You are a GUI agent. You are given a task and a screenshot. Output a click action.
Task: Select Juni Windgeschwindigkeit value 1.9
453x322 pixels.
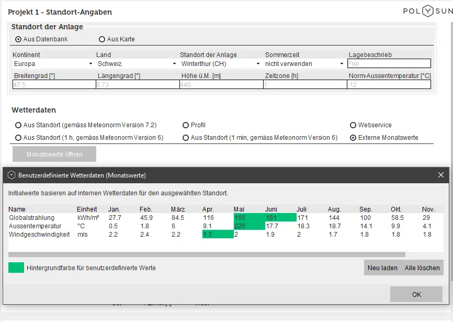point(270,235)
